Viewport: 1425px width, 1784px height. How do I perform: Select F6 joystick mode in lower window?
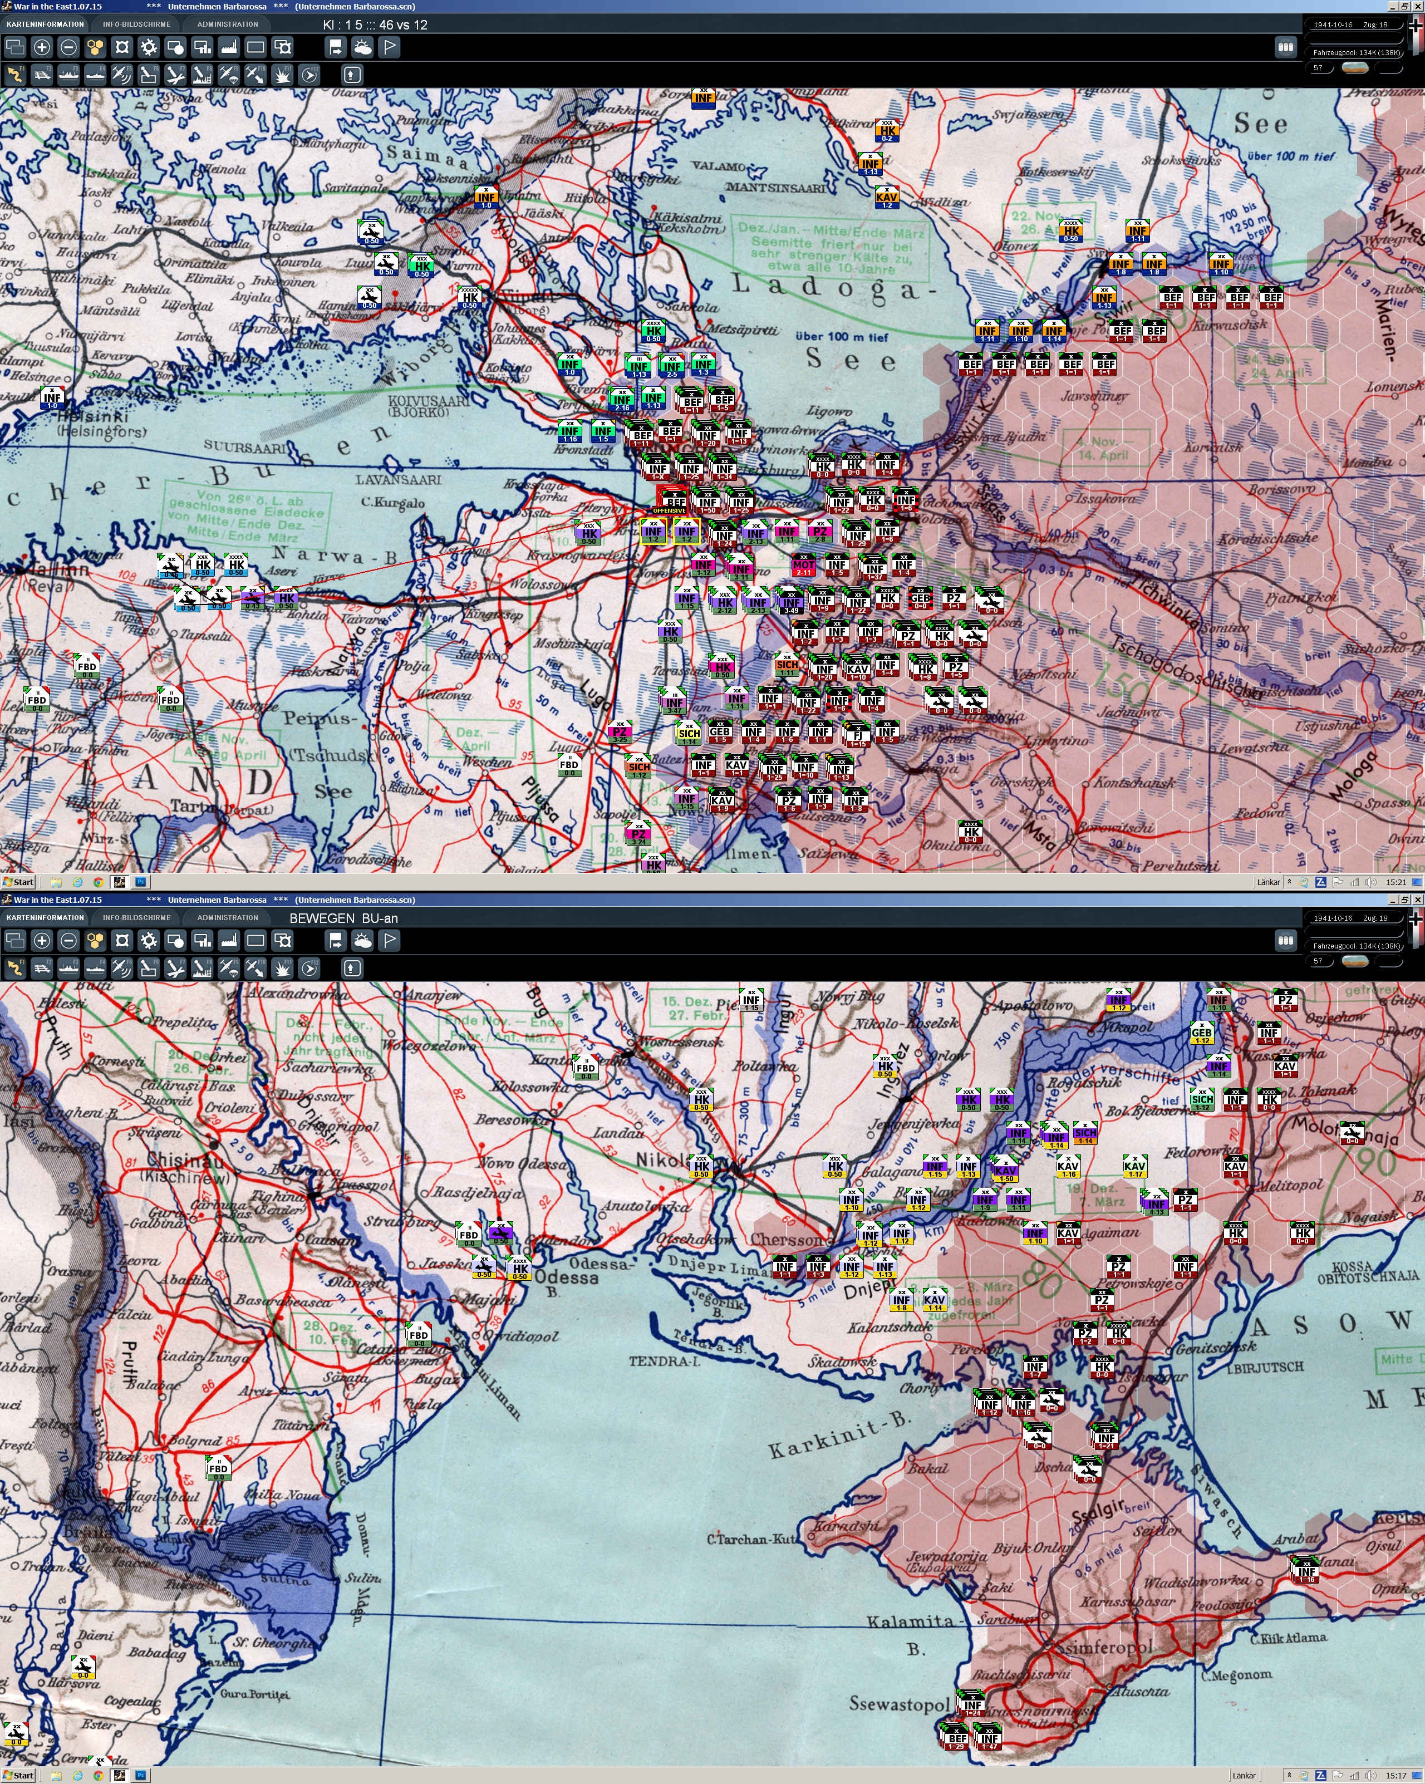coord(149,968)
